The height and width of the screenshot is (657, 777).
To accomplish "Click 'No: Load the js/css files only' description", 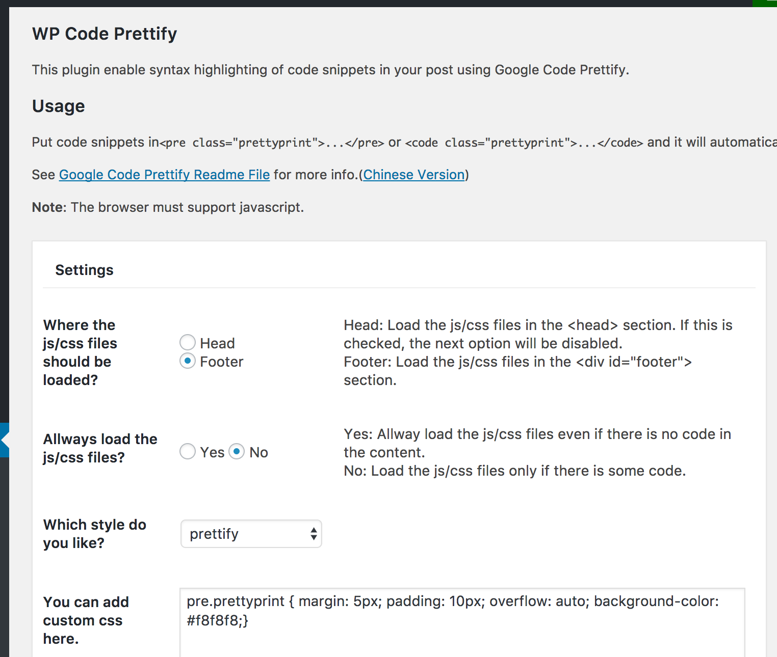I will tap(515, 471).
